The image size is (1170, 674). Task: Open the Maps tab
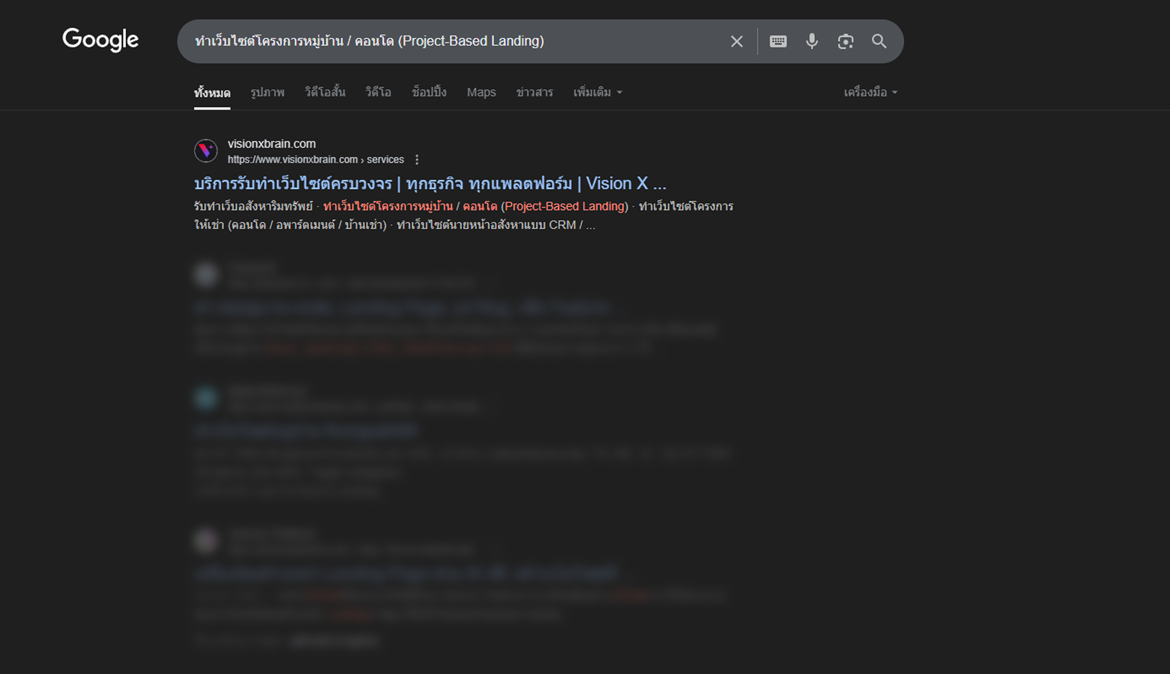(x=481, y=92)
